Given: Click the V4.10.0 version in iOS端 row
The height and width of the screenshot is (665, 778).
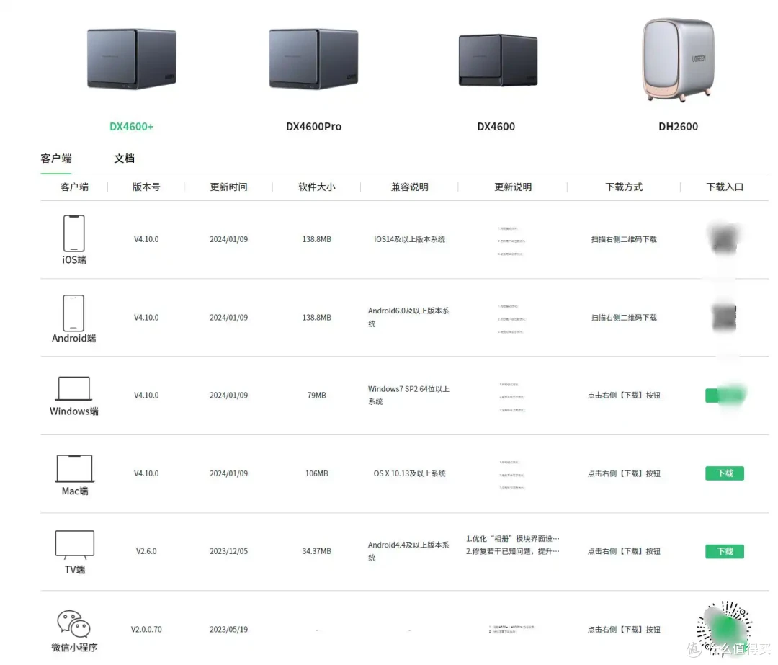Looking at the screenshot, I should tap(146, 239).
